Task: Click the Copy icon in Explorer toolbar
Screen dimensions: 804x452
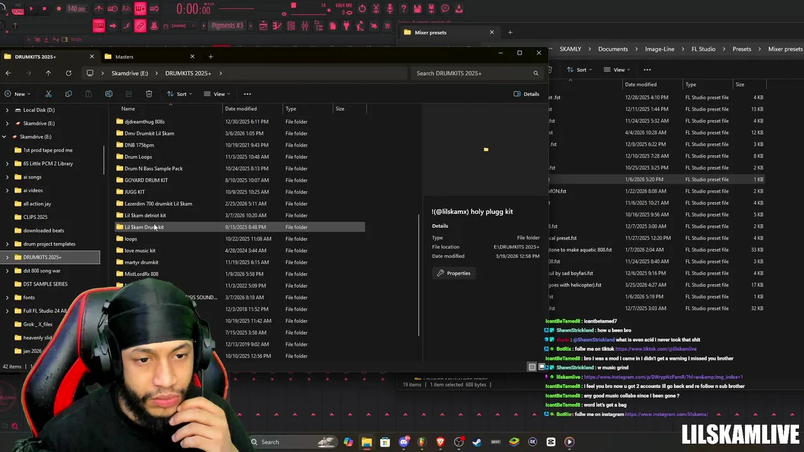Action: click(68, 94)
